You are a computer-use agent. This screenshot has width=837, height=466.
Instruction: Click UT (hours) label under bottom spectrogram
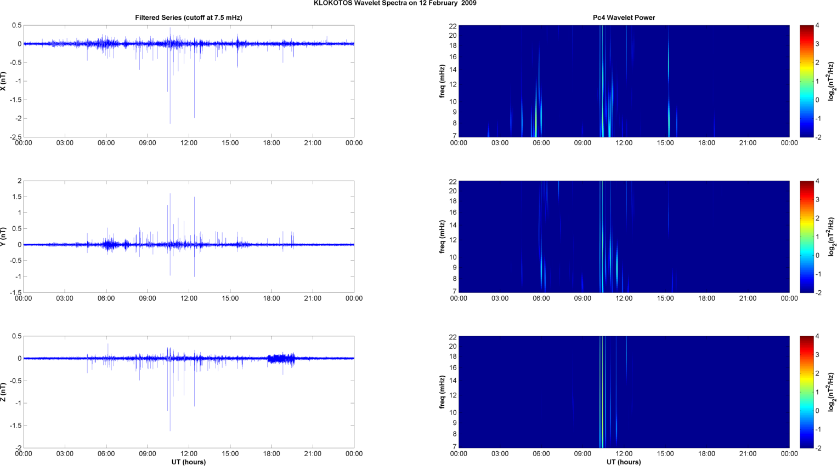tap(624, 462)
